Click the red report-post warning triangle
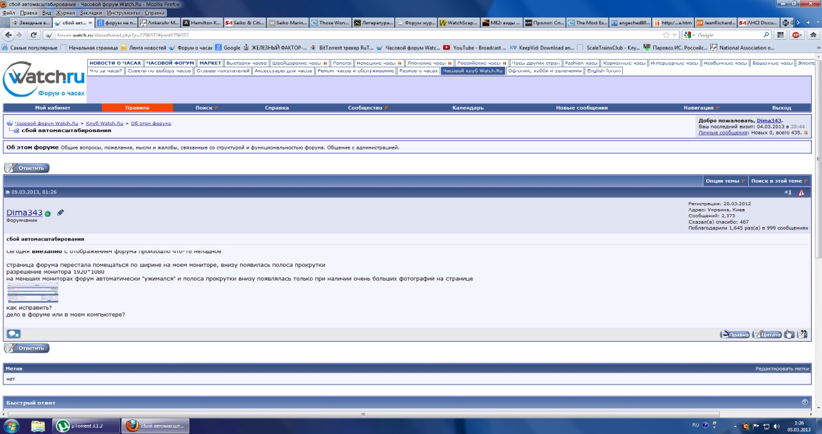This screenshot has width=822, height=434. coord(801,193)
